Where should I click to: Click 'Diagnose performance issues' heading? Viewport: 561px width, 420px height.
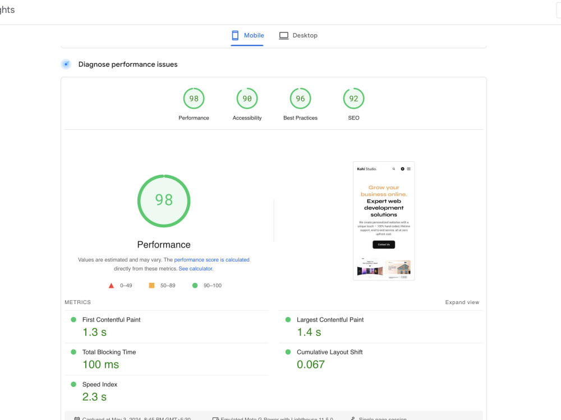[x=128, y=64]
